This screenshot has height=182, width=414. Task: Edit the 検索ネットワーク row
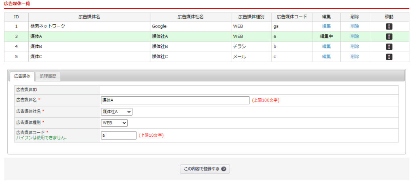(x=326, y=26)
